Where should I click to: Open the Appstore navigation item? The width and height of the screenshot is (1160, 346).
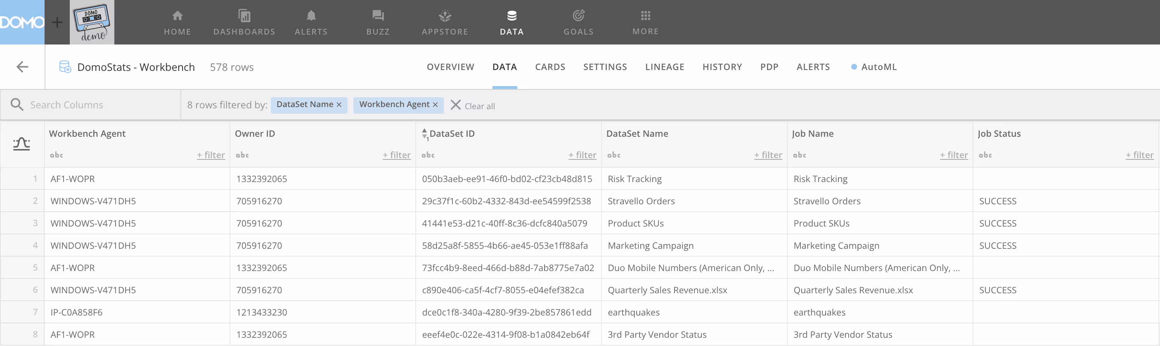tap(445, 23)
